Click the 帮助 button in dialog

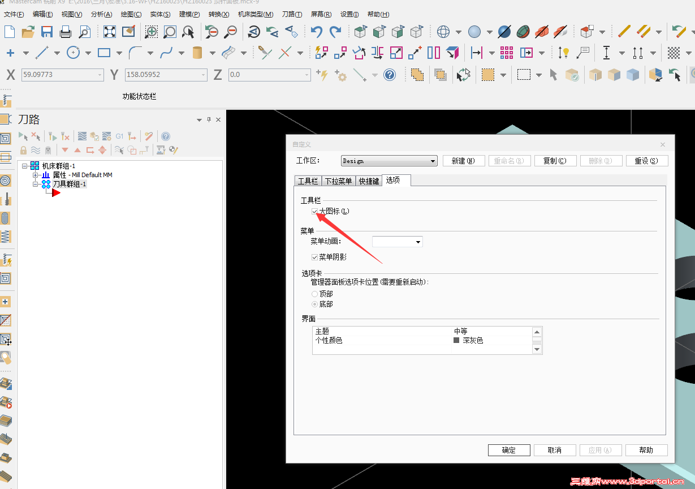pos(646,451)
